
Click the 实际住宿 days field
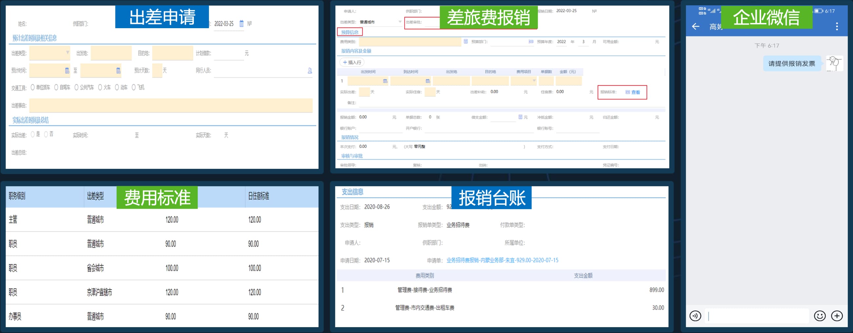pyautogui.click(x=430, y=92)
